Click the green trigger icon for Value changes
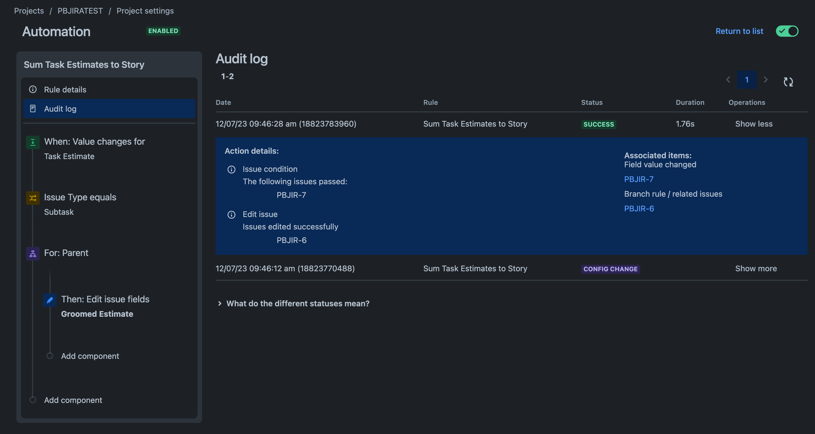This screenshot has width=815, height=434. point(33,142)
